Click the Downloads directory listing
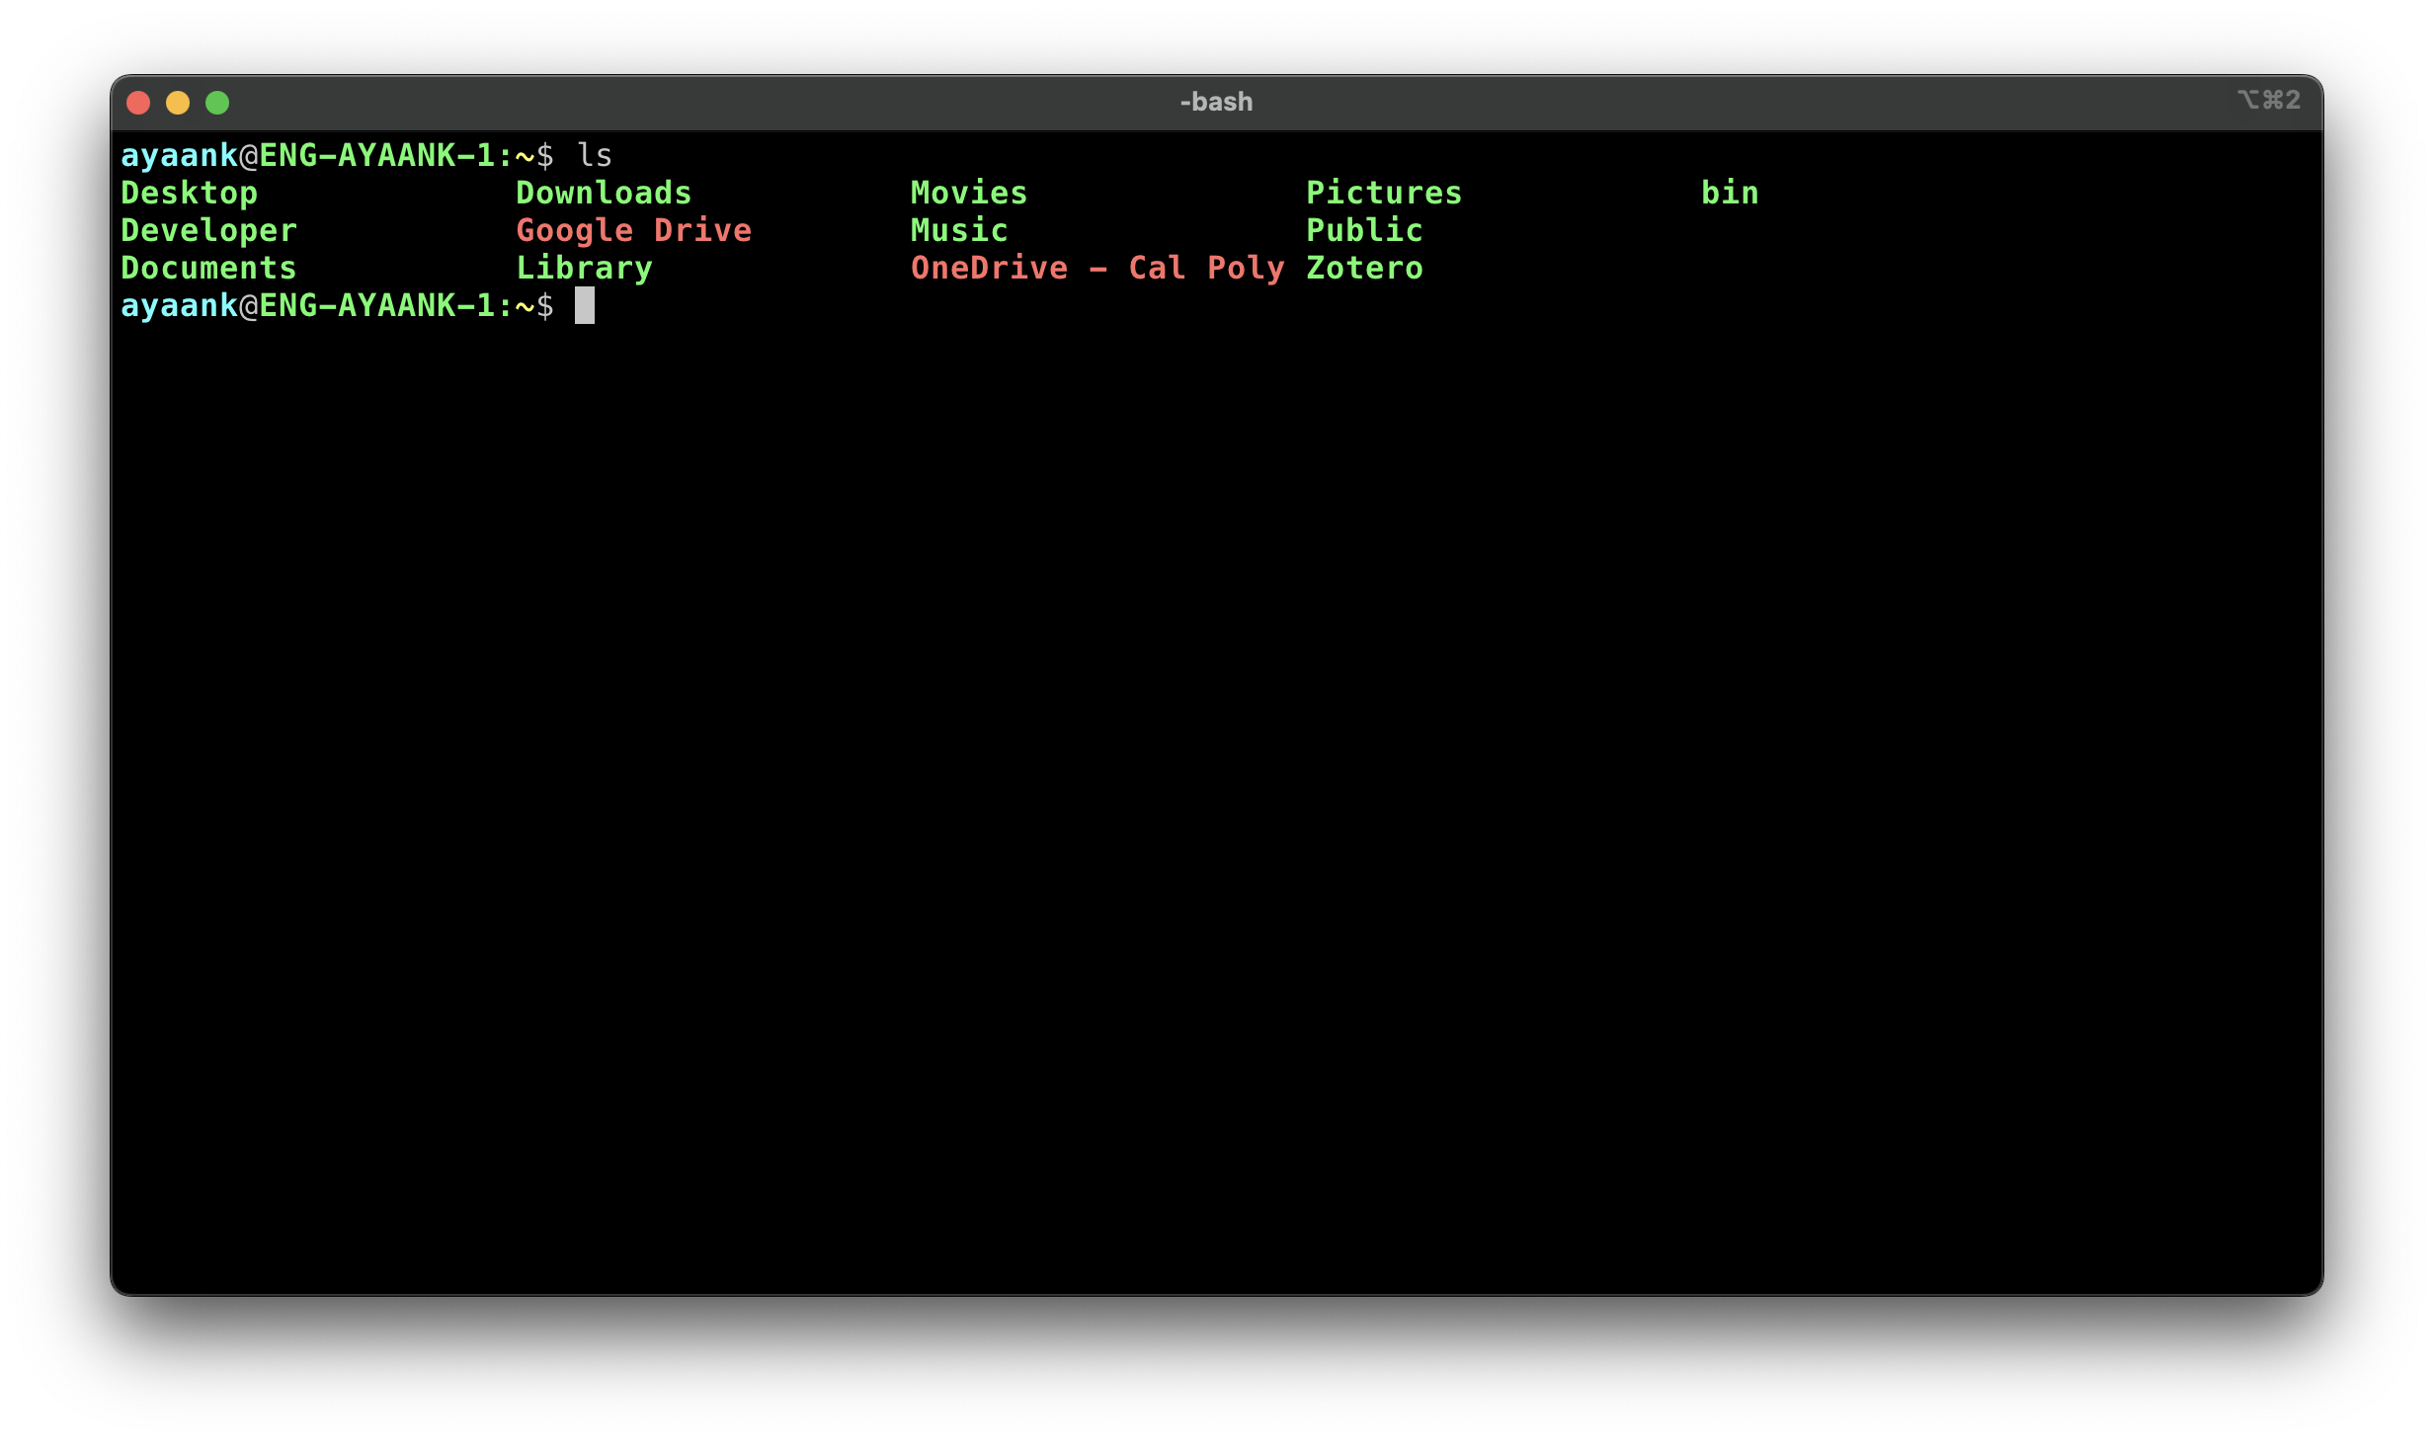The image size is (2434, 1442). pos(604,193)
